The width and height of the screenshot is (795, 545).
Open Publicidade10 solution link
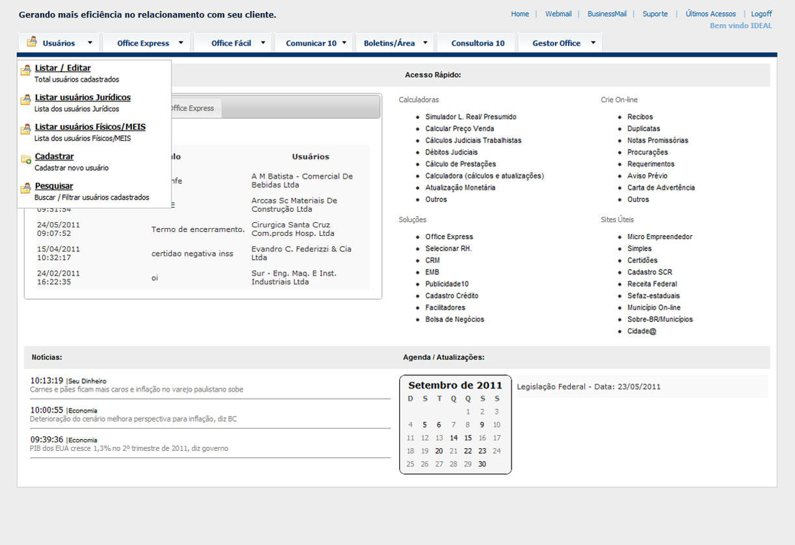point(447,284)
